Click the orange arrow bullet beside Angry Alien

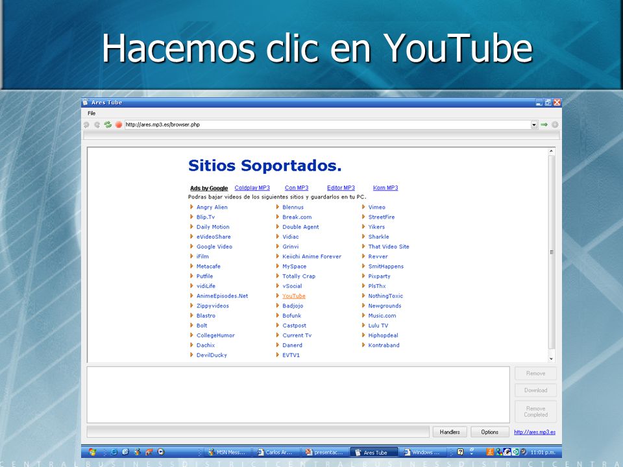[191, 207]
